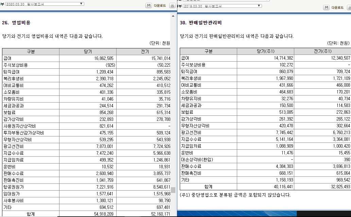Click the value 16,862,585
Screen dimensions: 351x217
[104, 59]
